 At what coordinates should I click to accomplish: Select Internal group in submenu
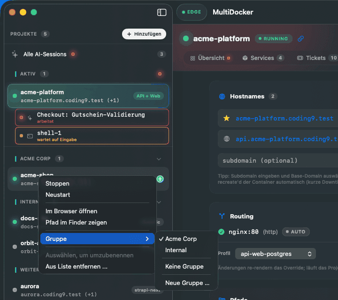(176, 250)
